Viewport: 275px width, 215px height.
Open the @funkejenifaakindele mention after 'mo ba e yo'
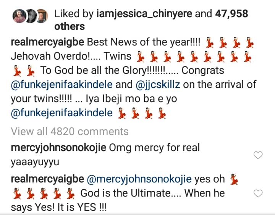(62, 113)
